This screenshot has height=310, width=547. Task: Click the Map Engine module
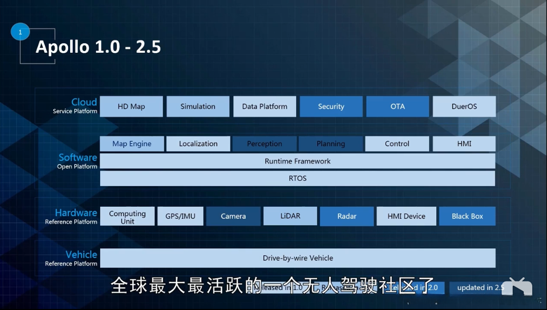click(x=132, y=144)
